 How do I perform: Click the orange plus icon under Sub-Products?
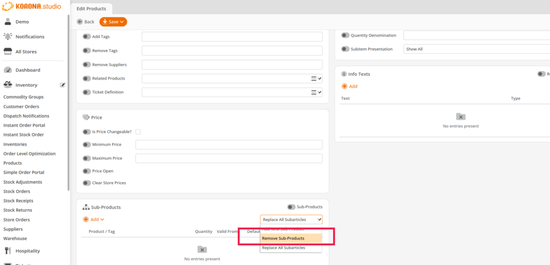point(86,219)
